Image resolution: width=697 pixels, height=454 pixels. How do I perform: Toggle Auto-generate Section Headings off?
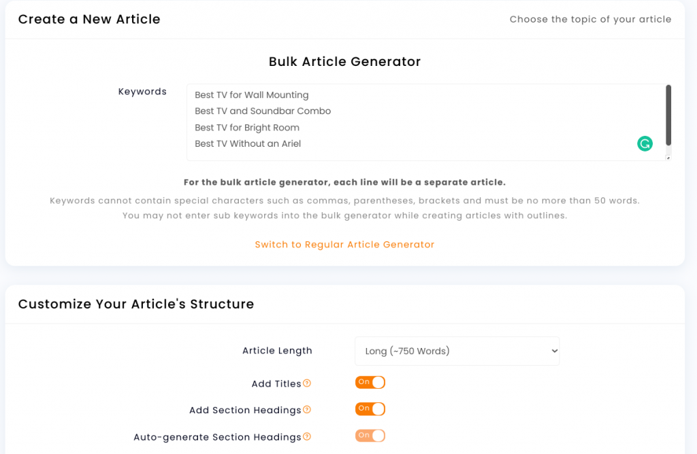pos(370,436)
